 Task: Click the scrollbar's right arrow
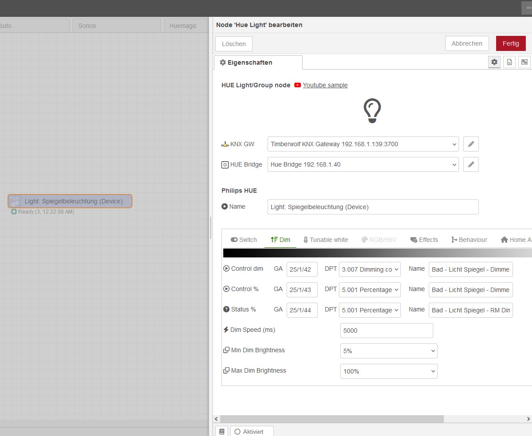pyautogui.click(x=528, y=419)
